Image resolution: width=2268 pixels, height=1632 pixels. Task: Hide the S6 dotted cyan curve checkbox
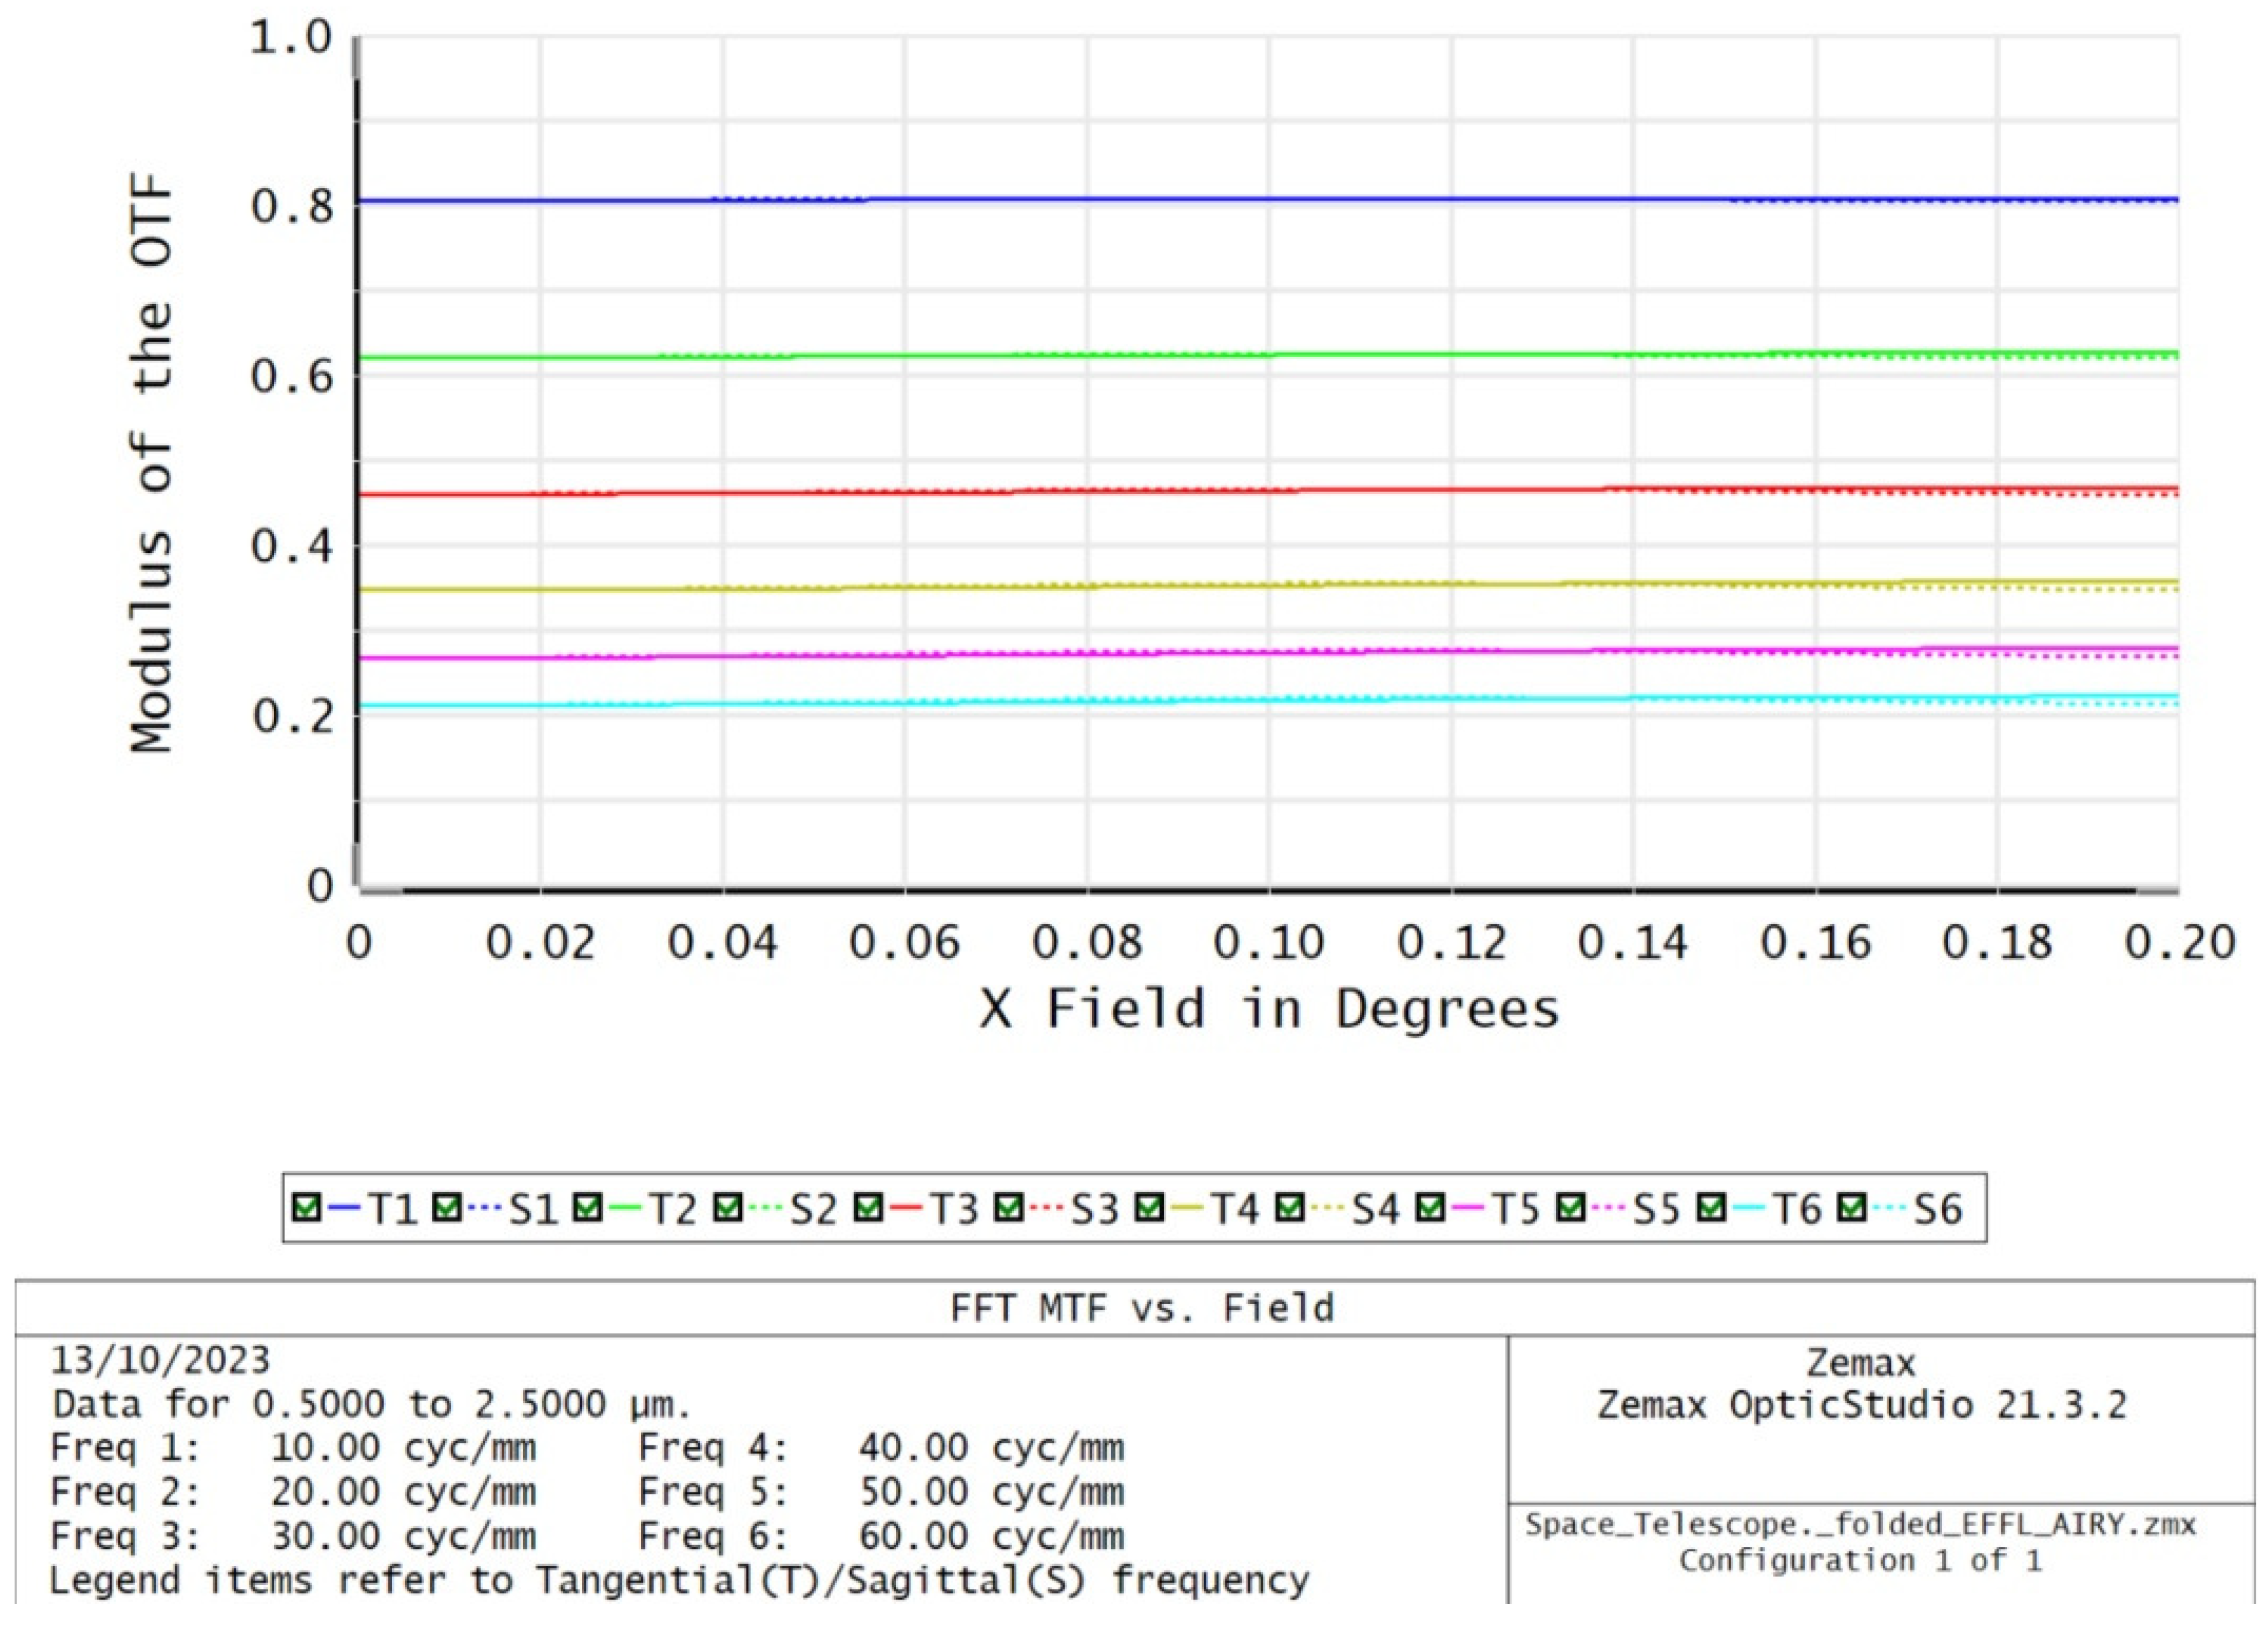[1852, 1208]
